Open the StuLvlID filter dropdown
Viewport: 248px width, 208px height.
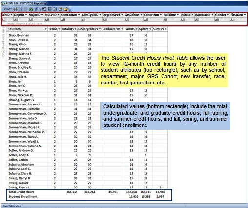(58, 15)
